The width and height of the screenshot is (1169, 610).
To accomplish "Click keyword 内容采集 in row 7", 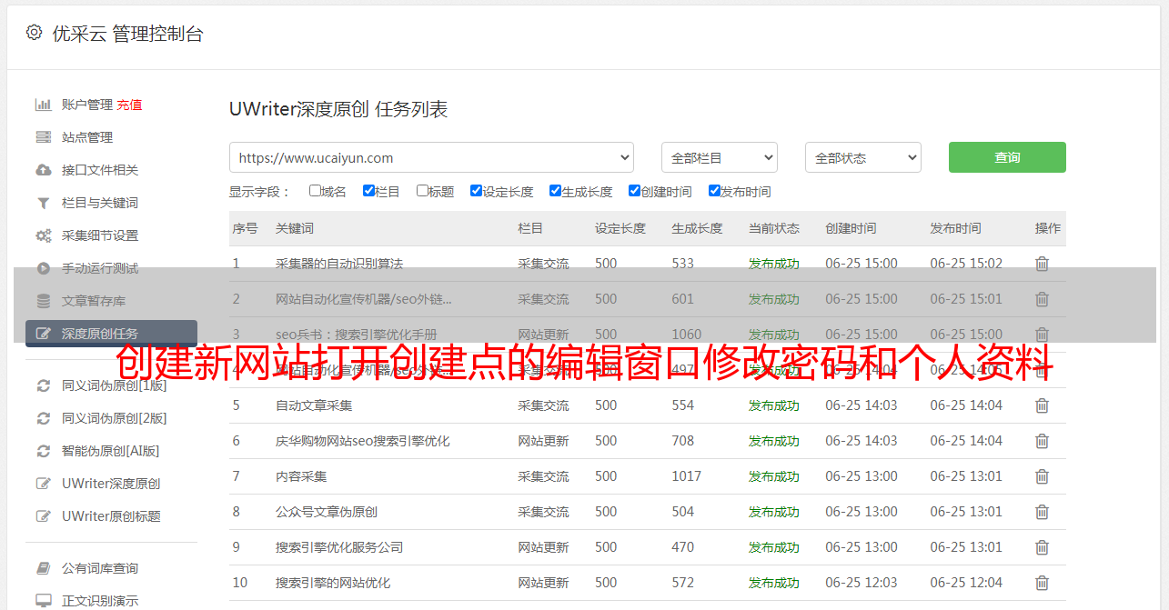I will click(x=301, y=476).
